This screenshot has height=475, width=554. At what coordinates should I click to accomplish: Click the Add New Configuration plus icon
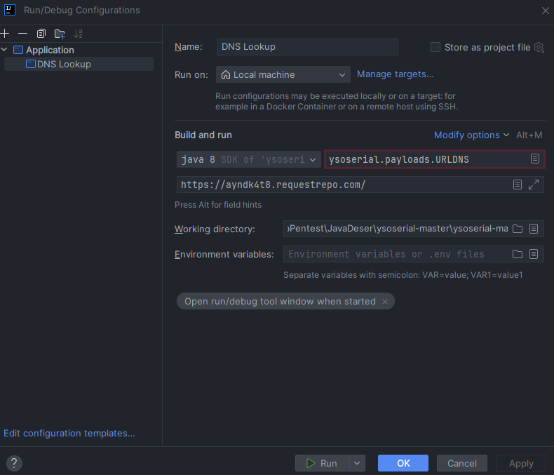[5, 33]
